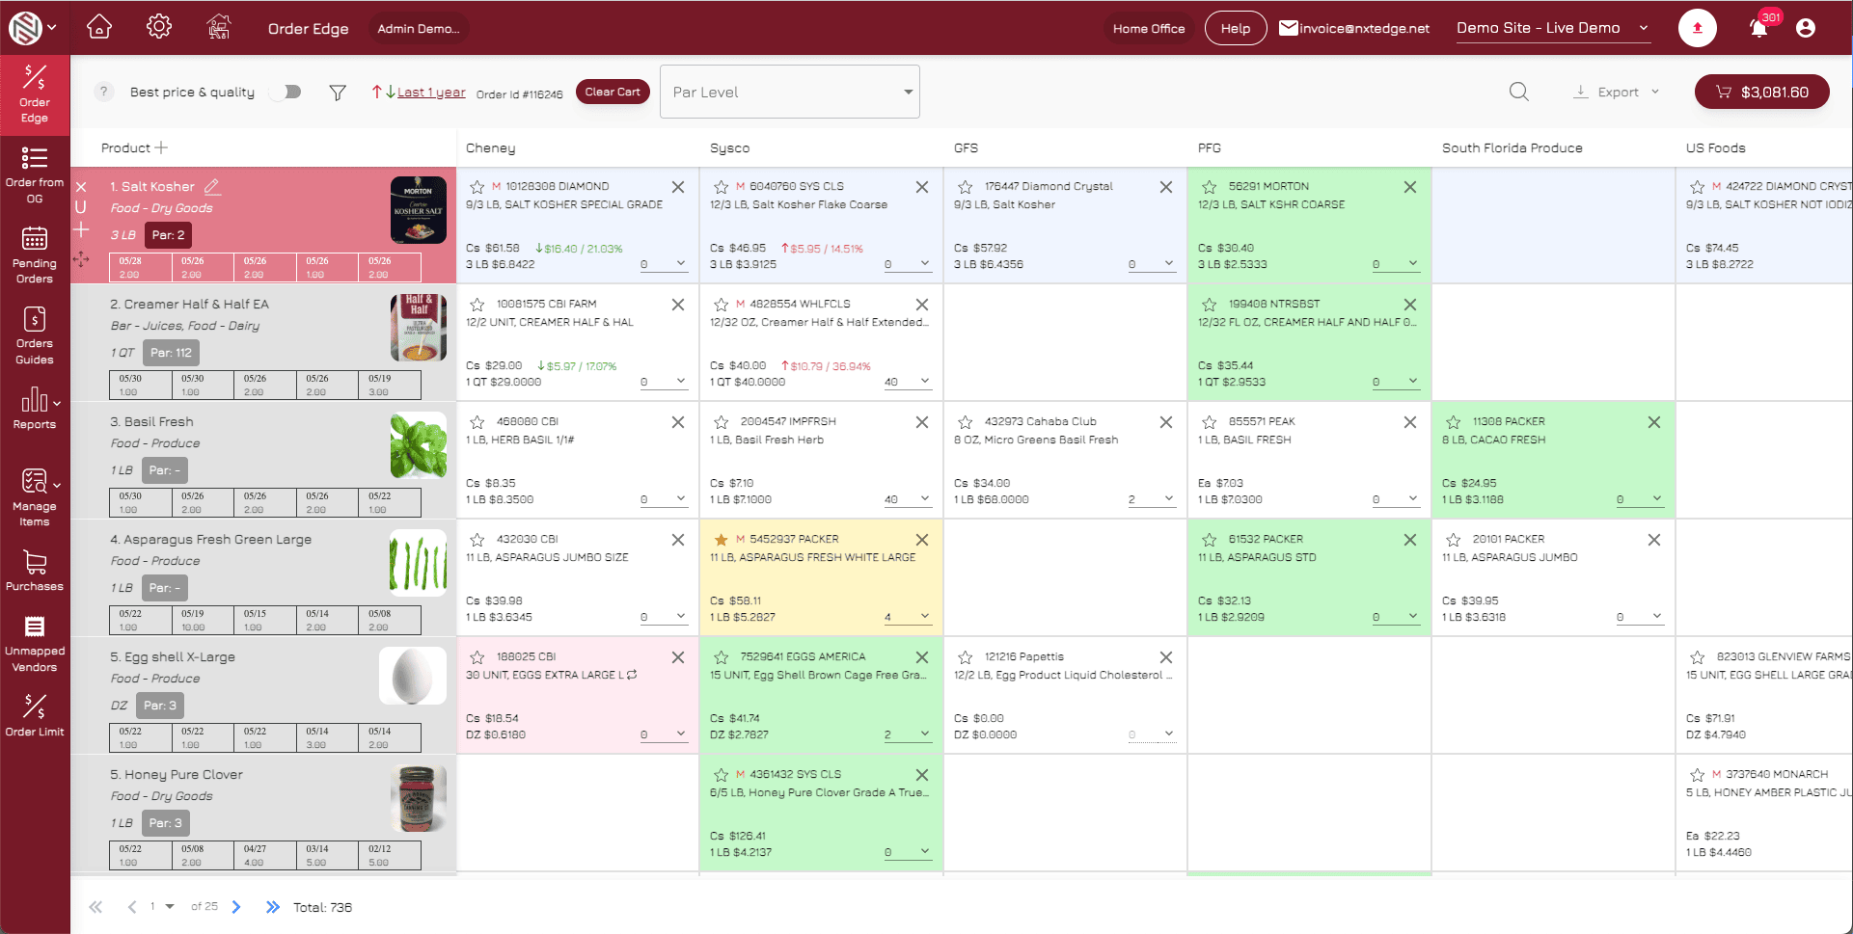
Task: Toggle Best price & quality switch
Action: point(286,92)
